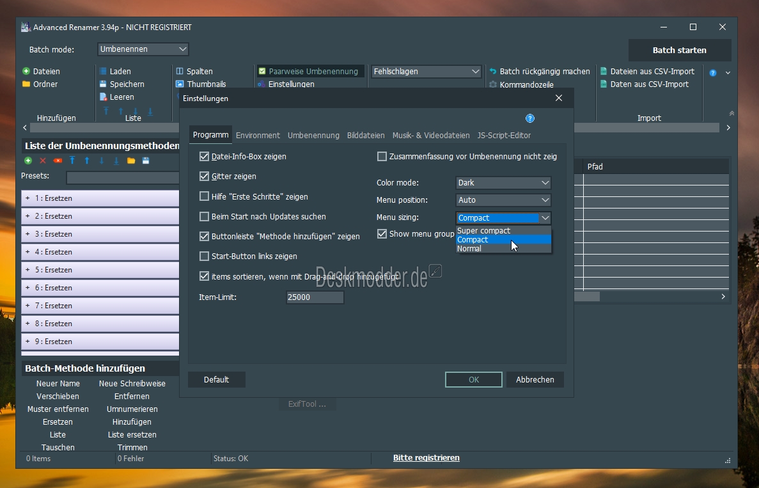Click the file list horizontal scrollbar thumb
The height and width of the screenshot is (488, 759).
[587, 296]
